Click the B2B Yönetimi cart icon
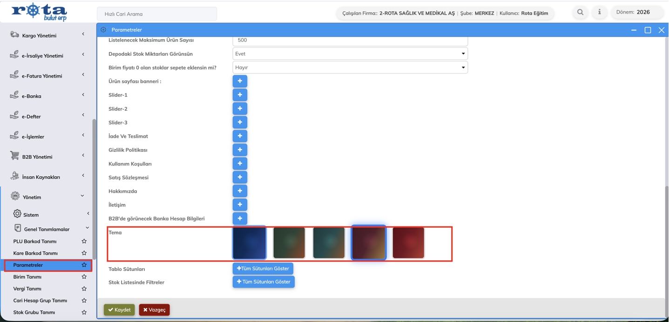This screenshot has width=669, height=322. coord(15,157)
